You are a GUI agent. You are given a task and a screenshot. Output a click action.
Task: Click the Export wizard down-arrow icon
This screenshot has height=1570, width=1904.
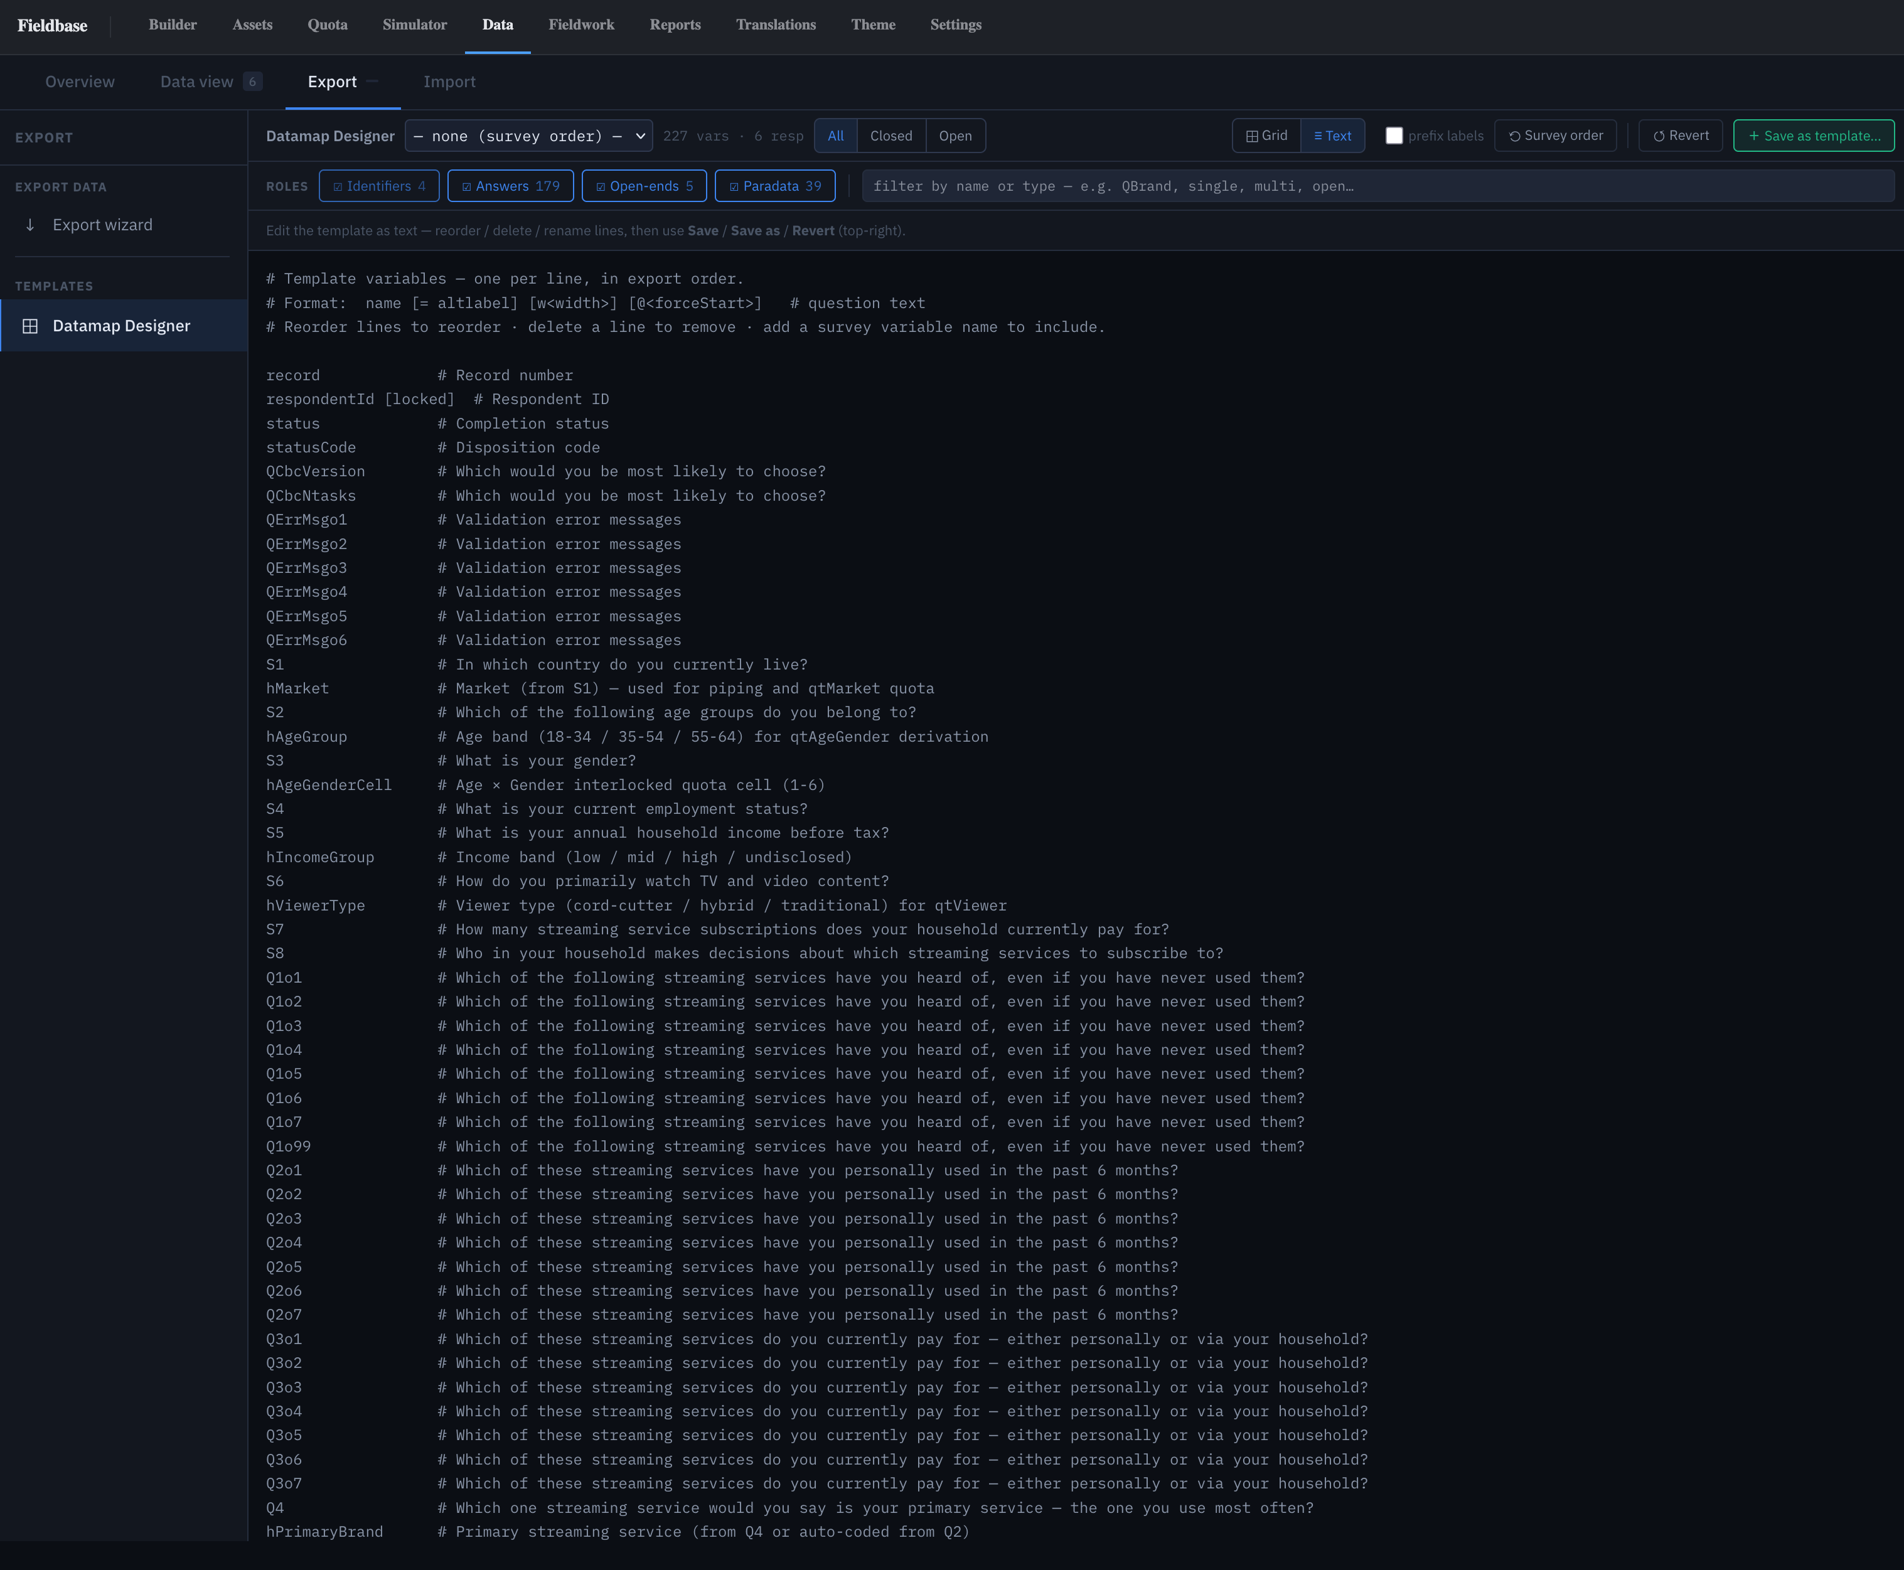(30, 224)
